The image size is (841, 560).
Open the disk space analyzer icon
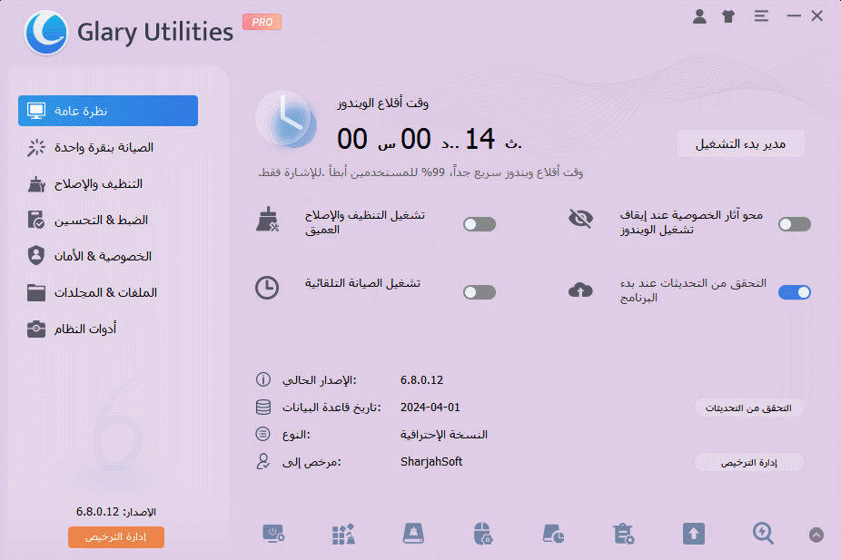(553, 534)
